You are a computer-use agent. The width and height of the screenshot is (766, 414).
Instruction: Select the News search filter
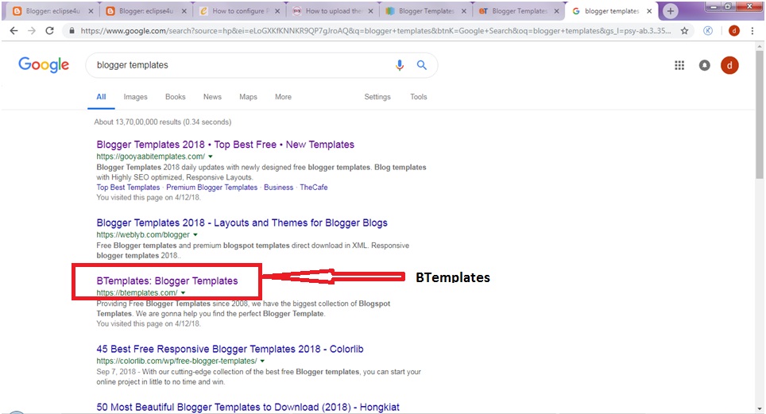click(212, 97)
